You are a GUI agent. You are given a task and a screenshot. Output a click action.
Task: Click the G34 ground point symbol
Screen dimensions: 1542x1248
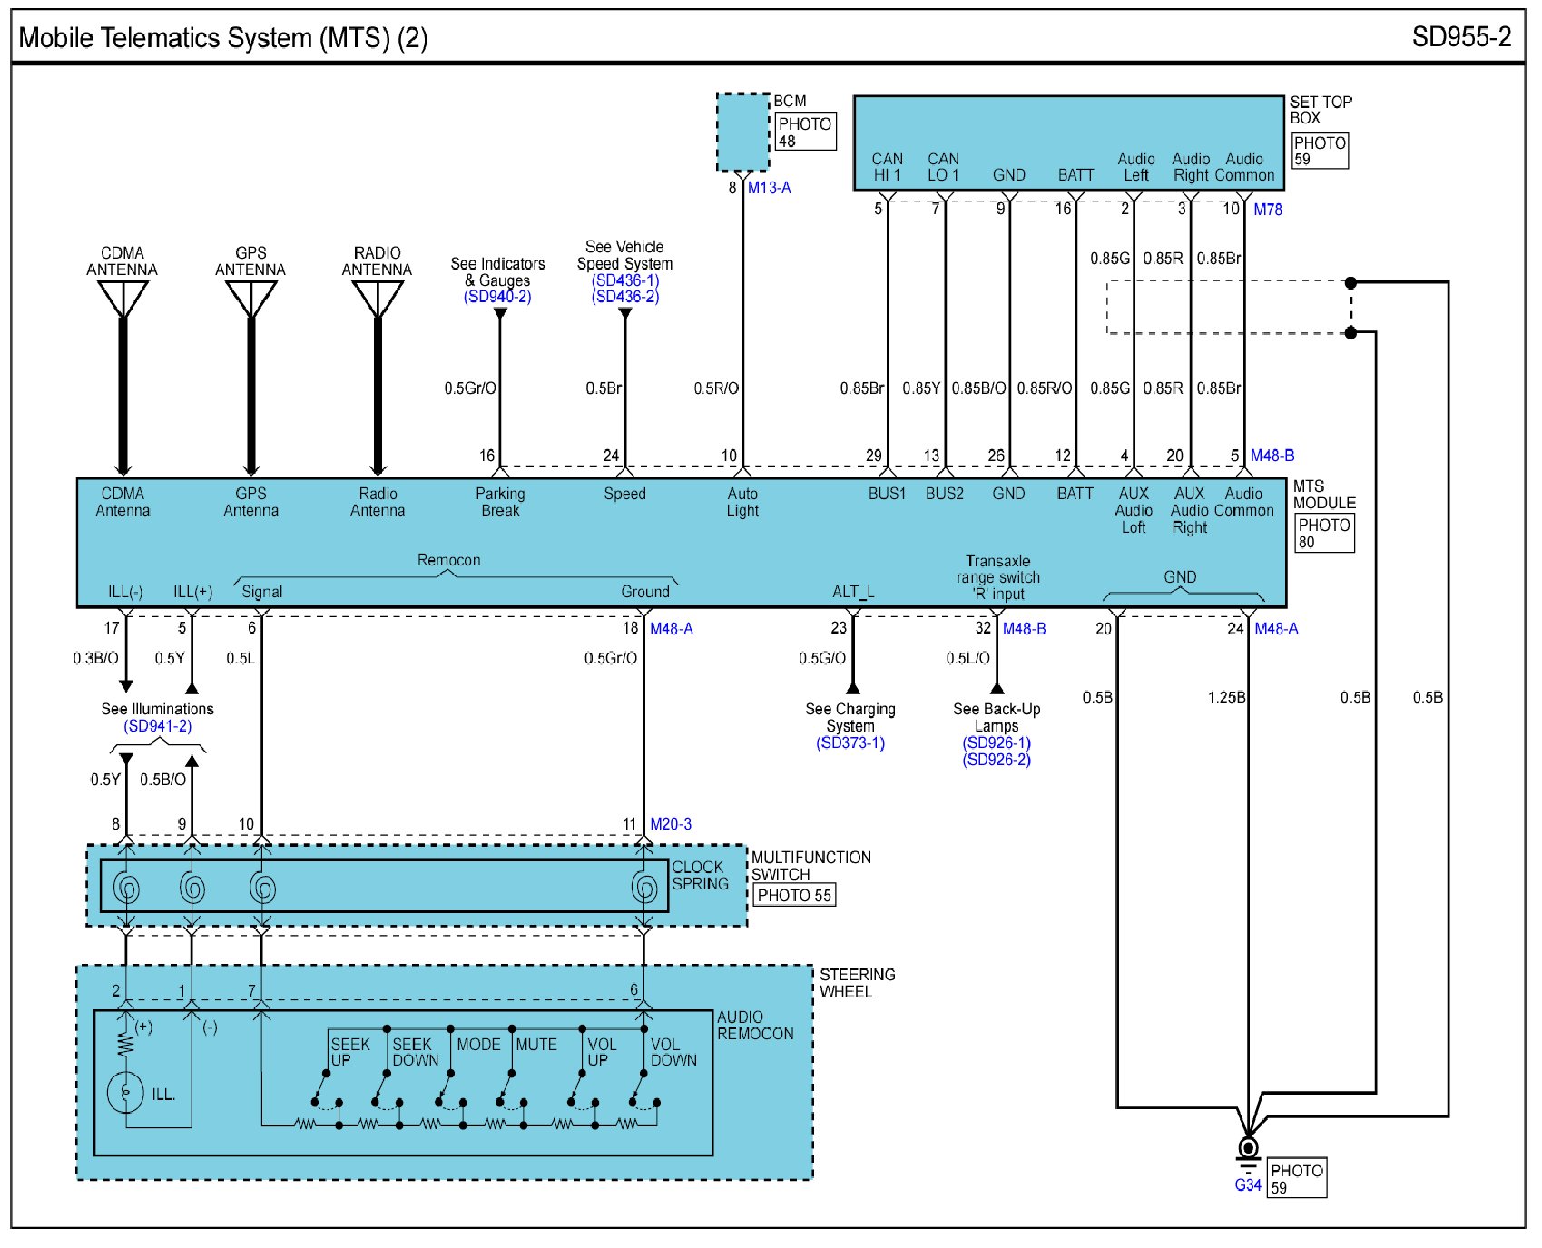coord(1248,1149)
